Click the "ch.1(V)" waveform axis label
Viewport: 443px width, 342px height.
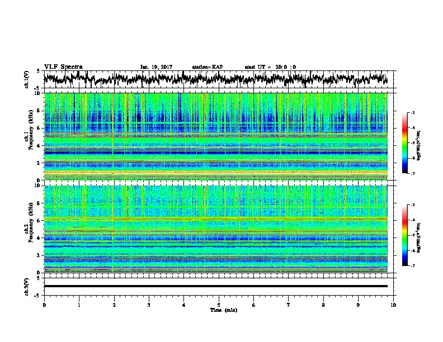26,79
